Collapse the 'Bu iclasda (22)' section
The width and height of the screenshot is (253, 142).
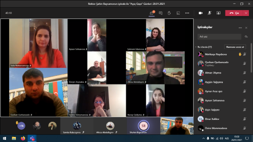tap(196, 47)
